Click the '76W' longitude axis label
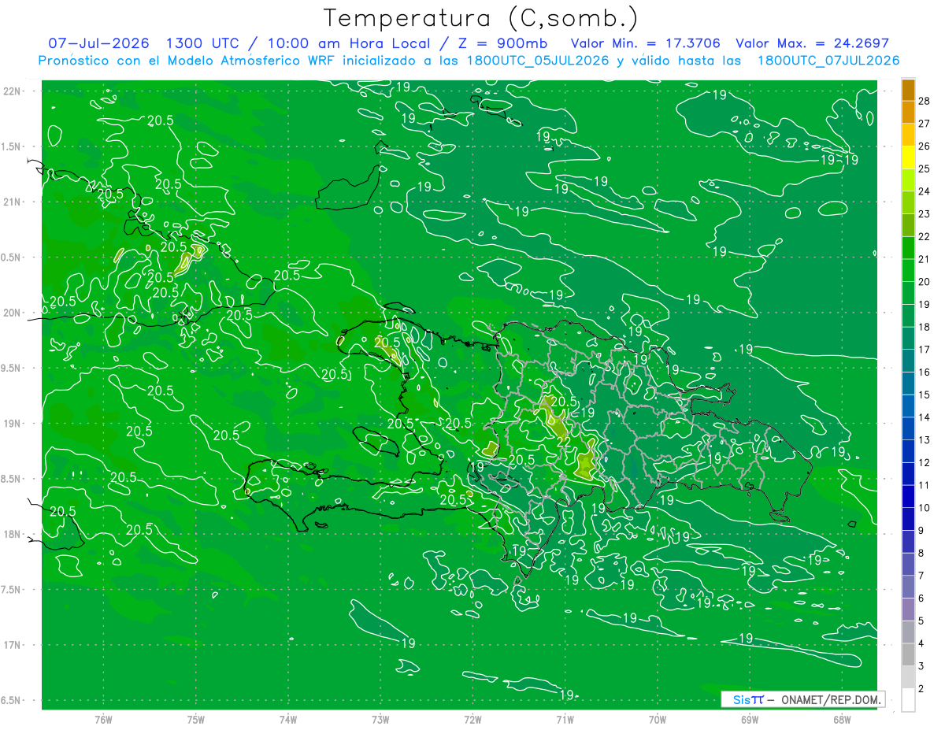The height and width of the screenshot is (730, 945). click(103, 719)
